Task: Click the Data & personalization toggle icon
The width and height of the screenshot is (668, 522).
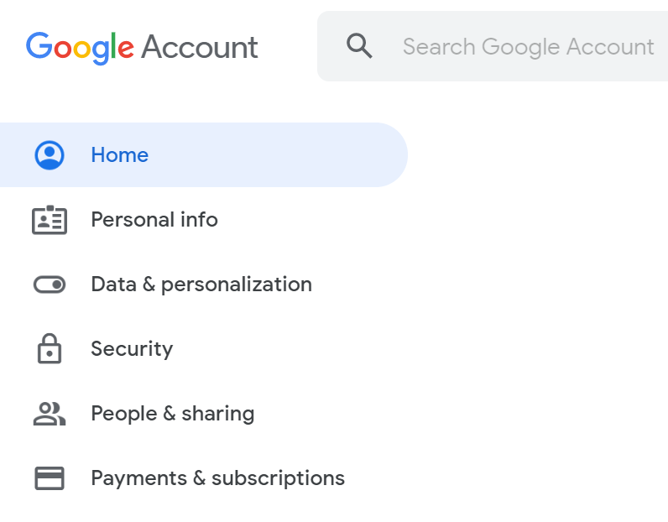Action: [50, 284]
